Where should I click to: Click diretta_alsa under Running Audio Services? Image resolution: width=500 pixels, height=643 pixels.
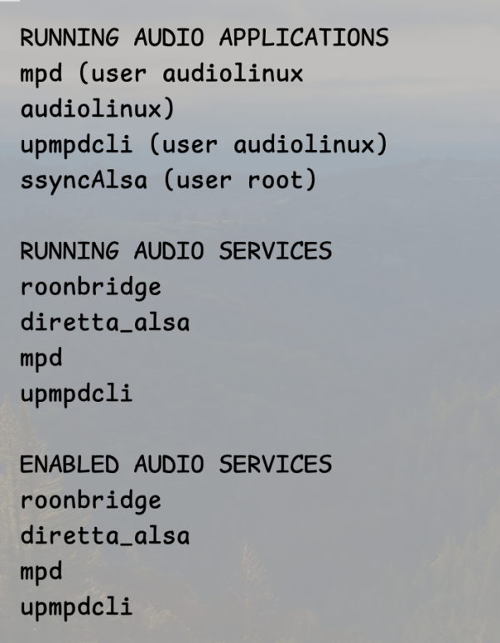click(x=104, y=323)
